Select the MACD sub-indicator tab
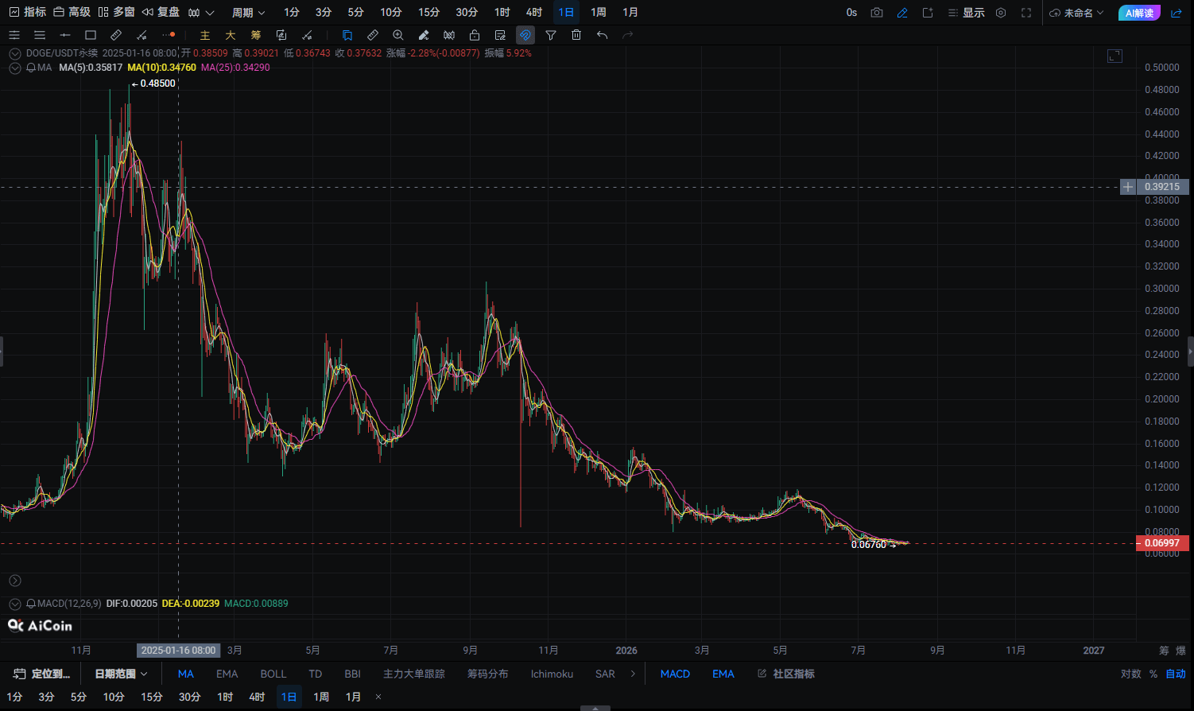The height and width of the screenshot is (711, 1194). (x=675, y=674)
